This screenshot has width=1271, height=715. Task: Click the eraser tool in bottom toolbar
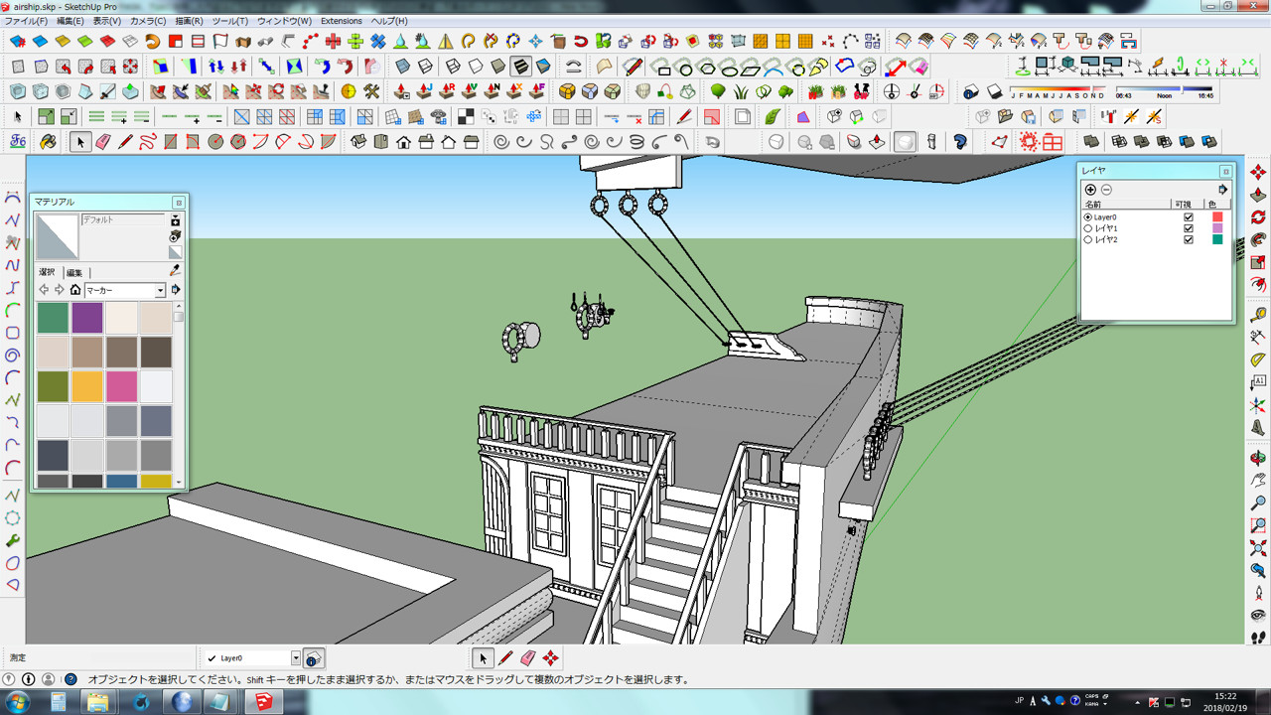click(528, 658)
